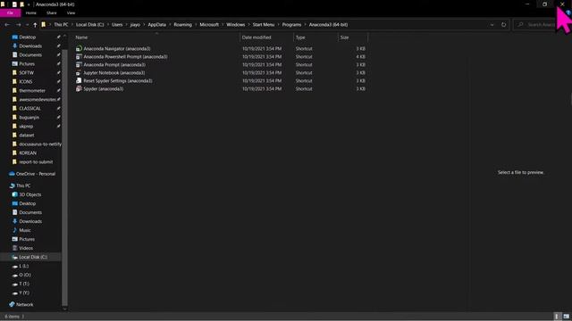The height and width of the screenshot is (321, 572).
Task: Go up one folder level
Action: tap(35, 25)
